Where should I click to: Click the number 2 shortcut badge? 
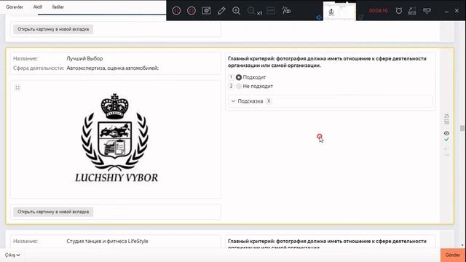point(231,86)
